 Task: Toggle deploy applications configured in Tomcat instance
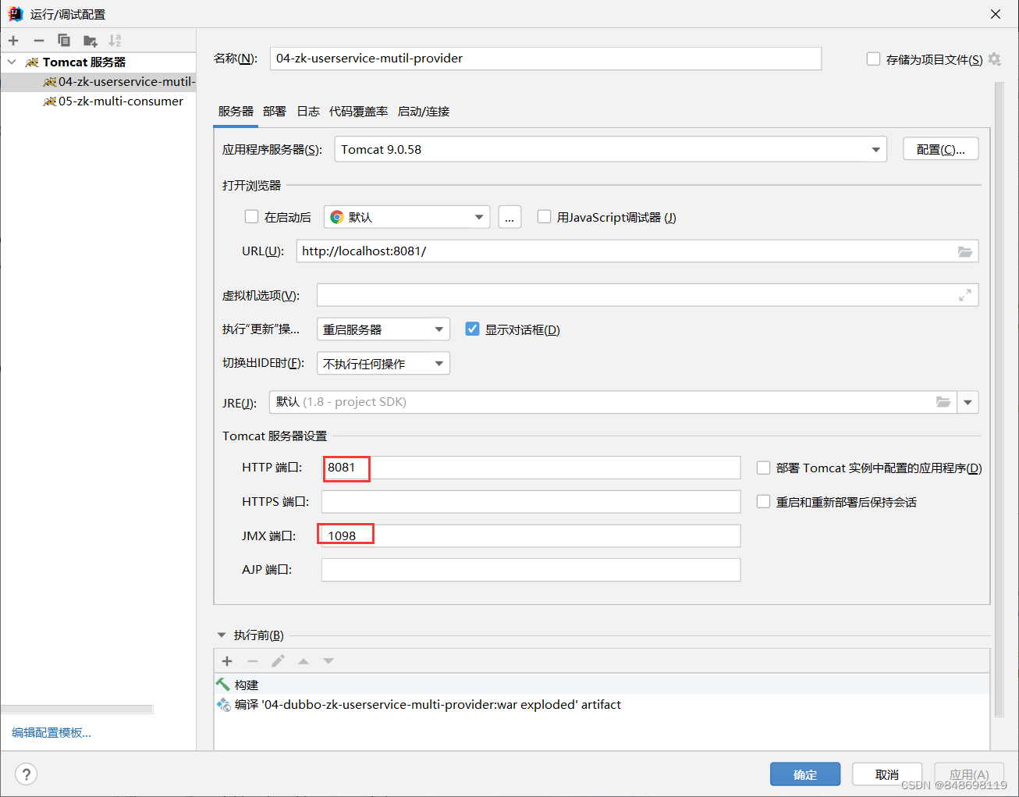(763, 468)
